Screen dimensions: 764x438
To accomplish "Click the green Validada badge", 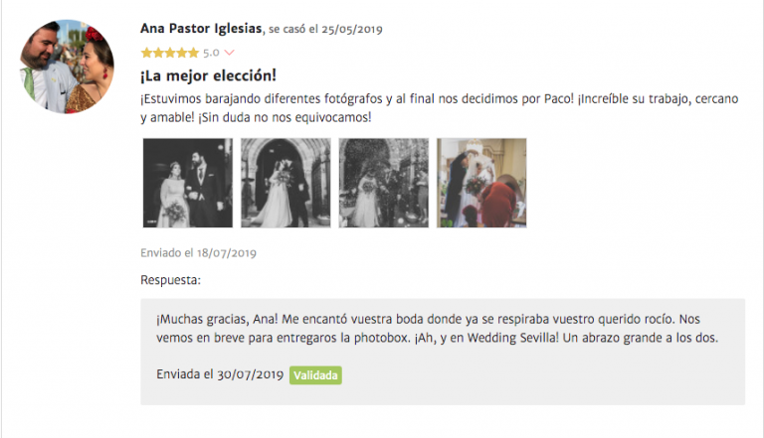I will point(315,375).
